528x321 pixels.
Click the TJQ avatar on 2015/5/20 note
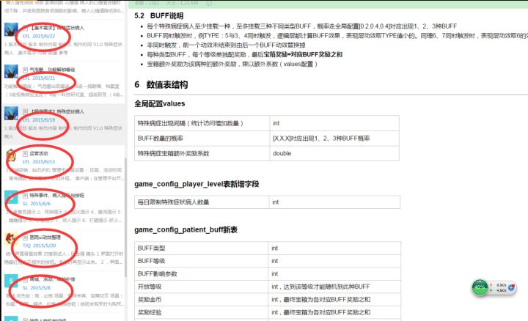11,239
